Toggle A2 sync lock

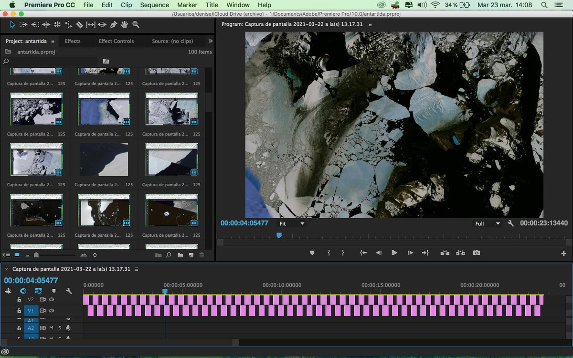[x=42, y=328]
